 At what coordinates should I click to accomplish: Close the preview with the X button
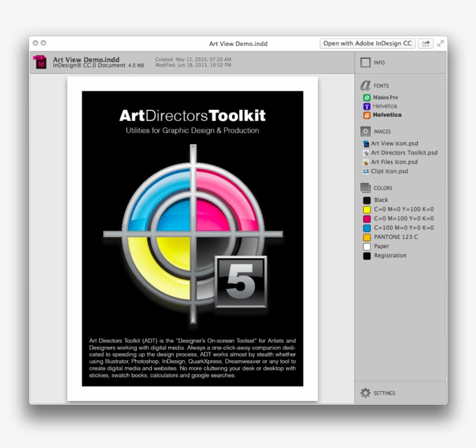35,43
